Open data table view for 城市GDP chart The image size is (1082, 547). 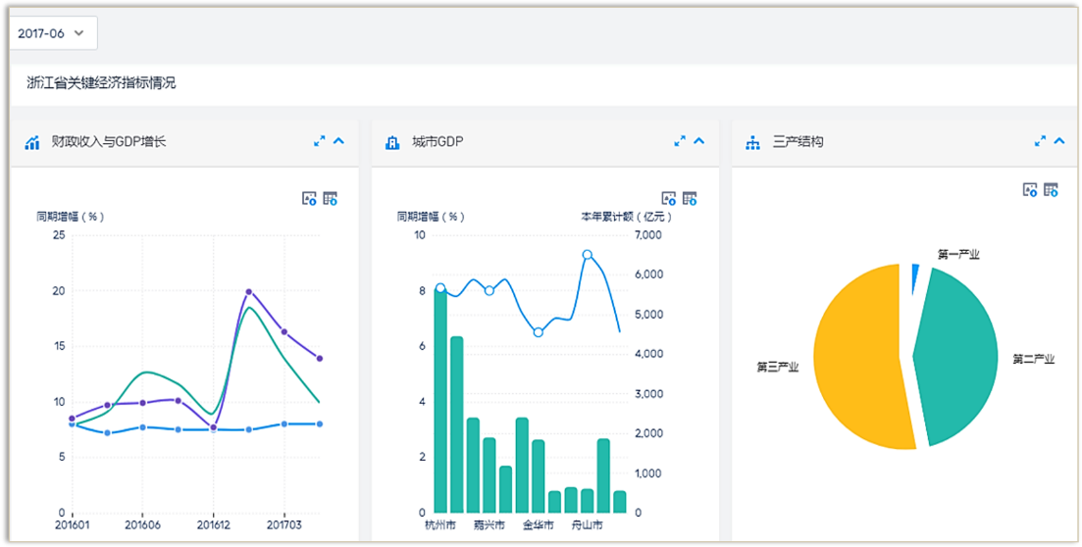pyautogui.click(x=690, y=198)
